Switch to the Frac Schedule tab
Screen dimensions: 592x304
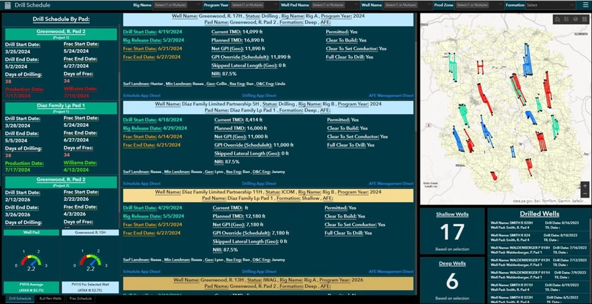point(80,299)
